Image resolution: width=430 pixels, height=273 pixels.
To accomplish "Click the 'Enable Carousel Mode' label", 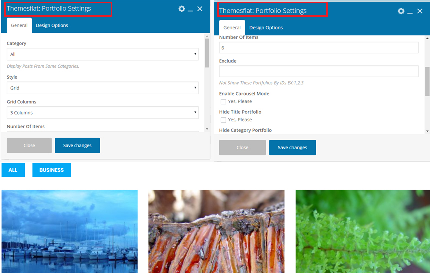I will click(244, 94).
